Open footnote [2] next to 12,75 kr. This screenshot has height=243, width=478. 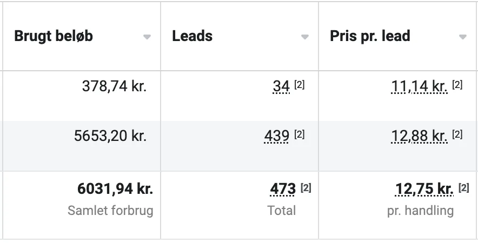464,188
